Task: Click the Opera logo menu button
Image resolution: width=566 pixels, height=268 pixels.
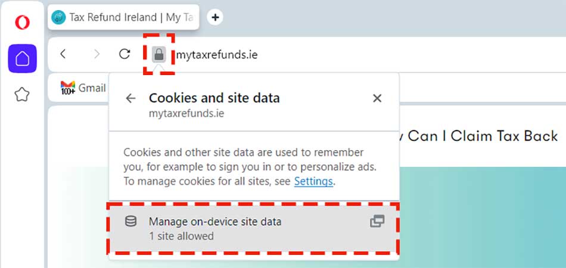Action: coord(22,23)
